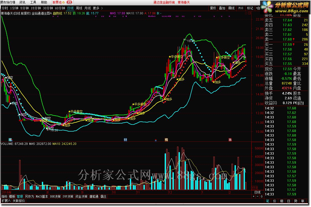Click the 榜 ranking marker on chart
The image size is (311, 207).
166,140
